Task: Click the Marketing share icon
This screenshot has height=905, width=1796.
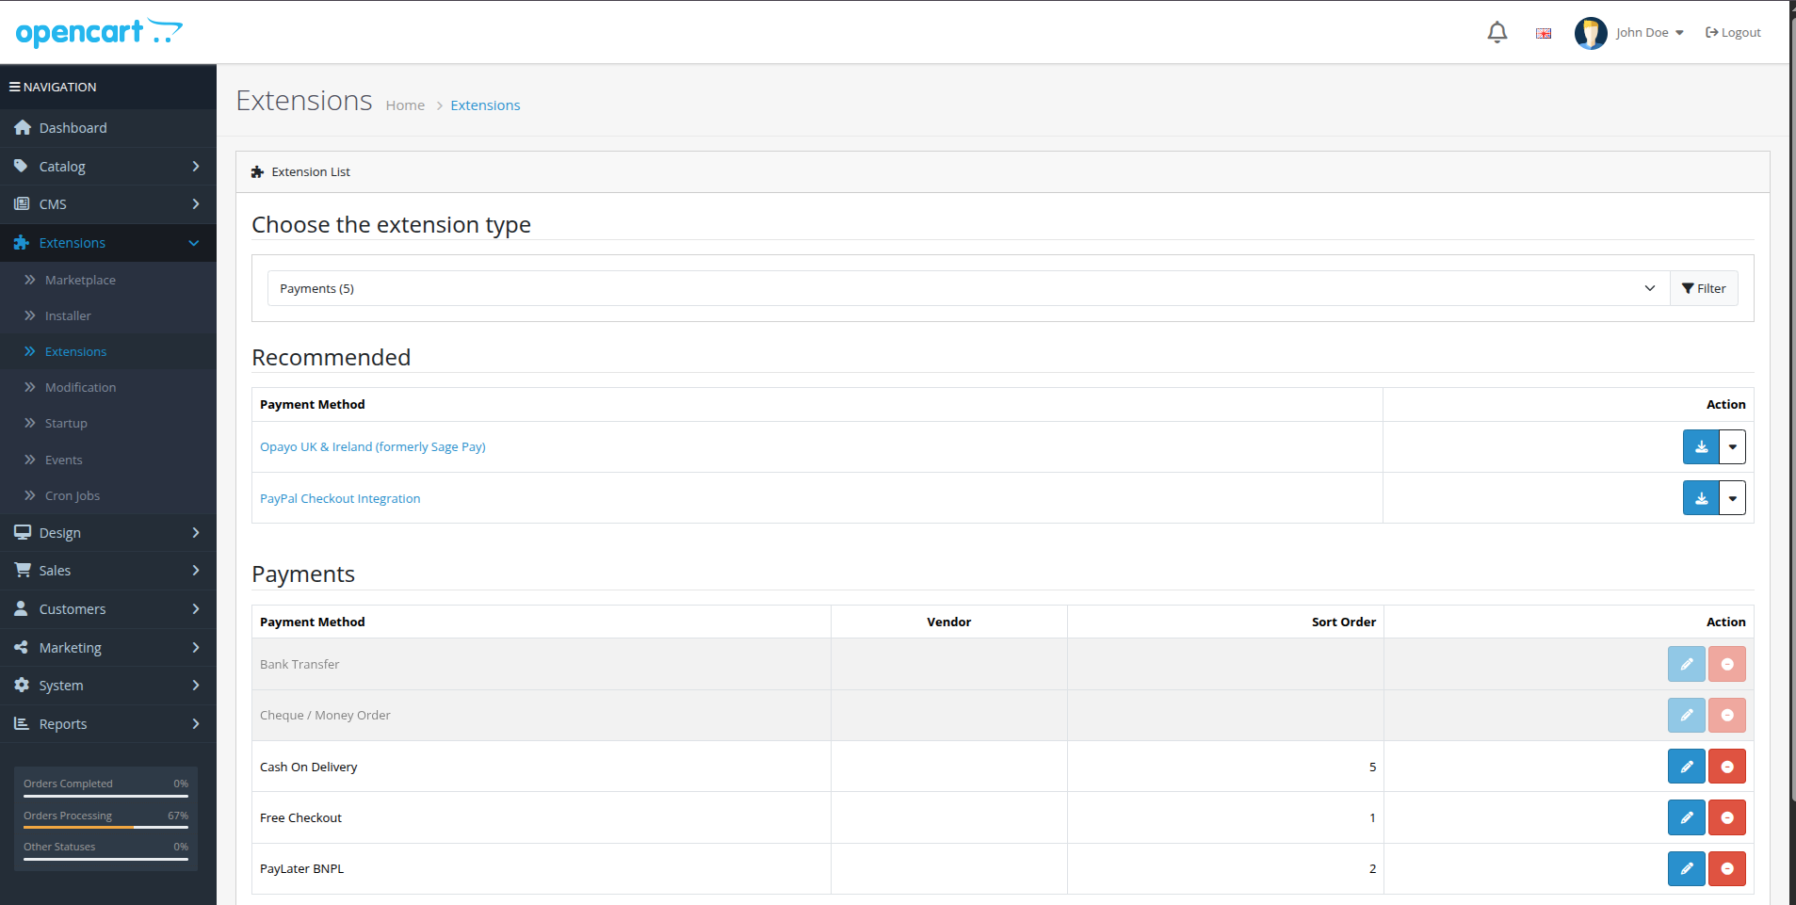Action: point(21,647)
